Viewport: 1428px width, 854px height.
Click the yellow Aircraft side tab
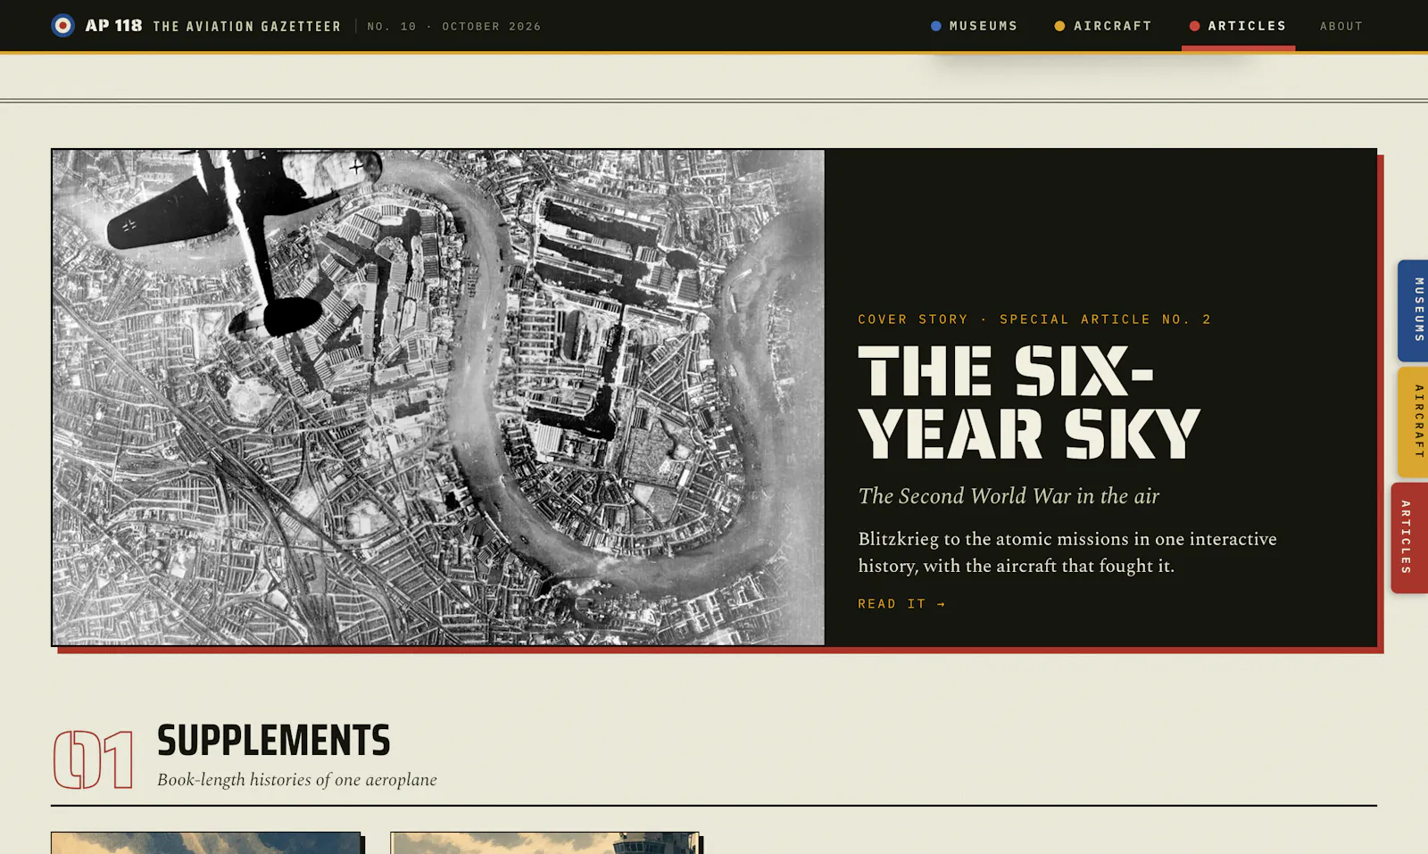1414,421
